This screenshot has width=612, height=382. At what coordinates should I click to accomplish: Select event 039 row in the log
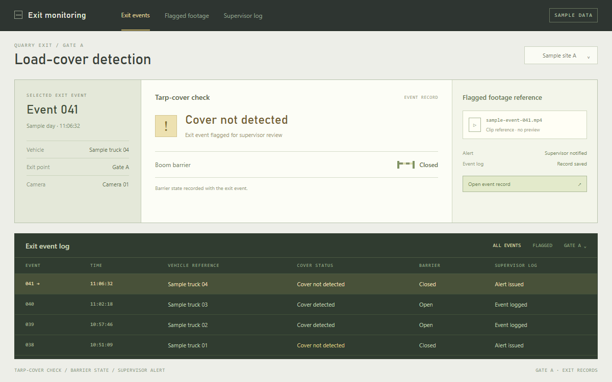point(306,325)
